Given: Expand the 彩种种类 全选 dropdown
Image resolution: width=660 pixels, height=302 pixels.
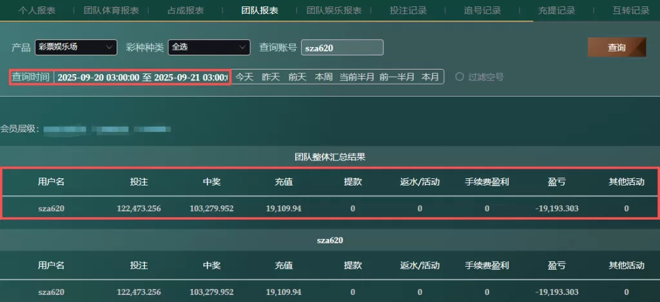Looking at the screenshot, I should pos(209,47).
